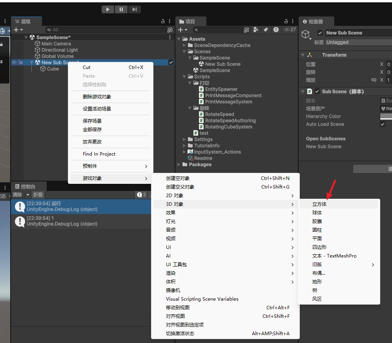The width and height of the screenshot is (392, 343).
Task: Choose 删除游戏对象 from the context menu
Action: coord(111,97)
